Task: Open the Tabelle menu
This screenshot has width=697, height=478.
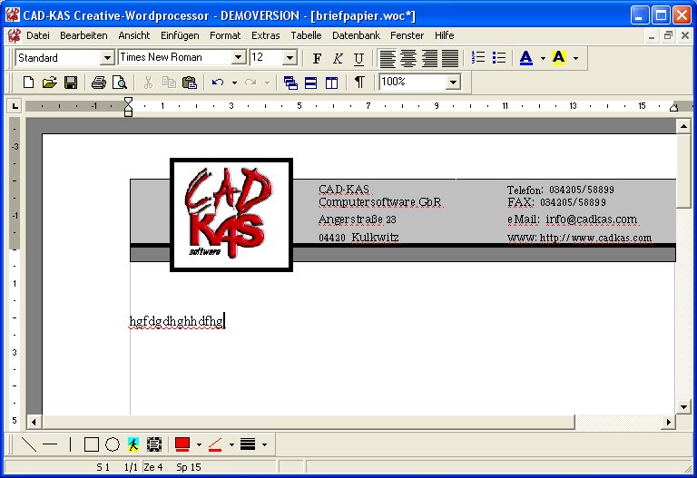Action: (x=306, y=35)
